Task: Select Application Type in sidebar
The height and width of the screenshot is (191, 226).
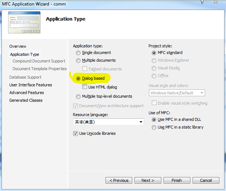Action: [25, 54]
